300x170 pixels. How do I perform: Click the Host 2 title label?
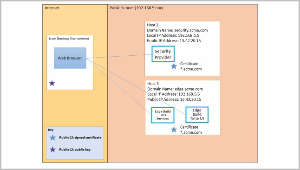152,25
